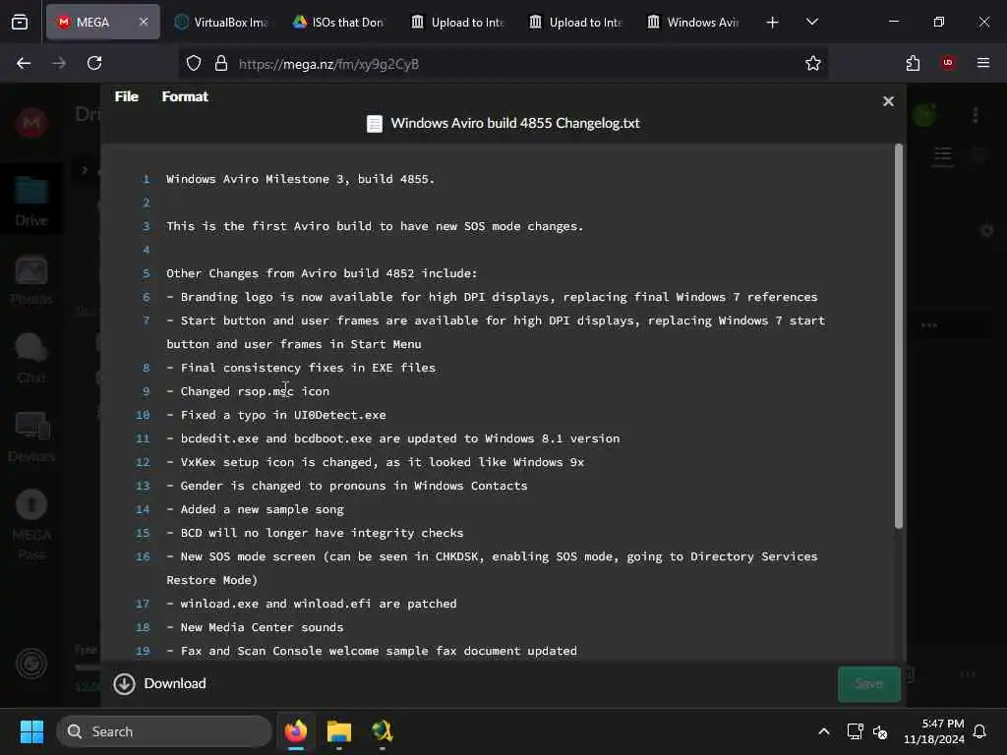1007x755 pixels.
Task: Close the changelog text editor overlay
Action: [888, 101]
